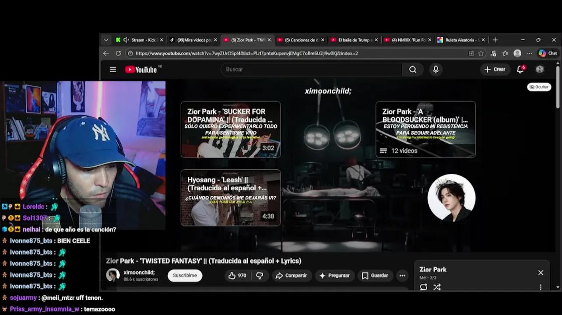The height and width of the screenshot is (315, 562).
Task: Open the browser profile icon
Action: click(517, 53)
